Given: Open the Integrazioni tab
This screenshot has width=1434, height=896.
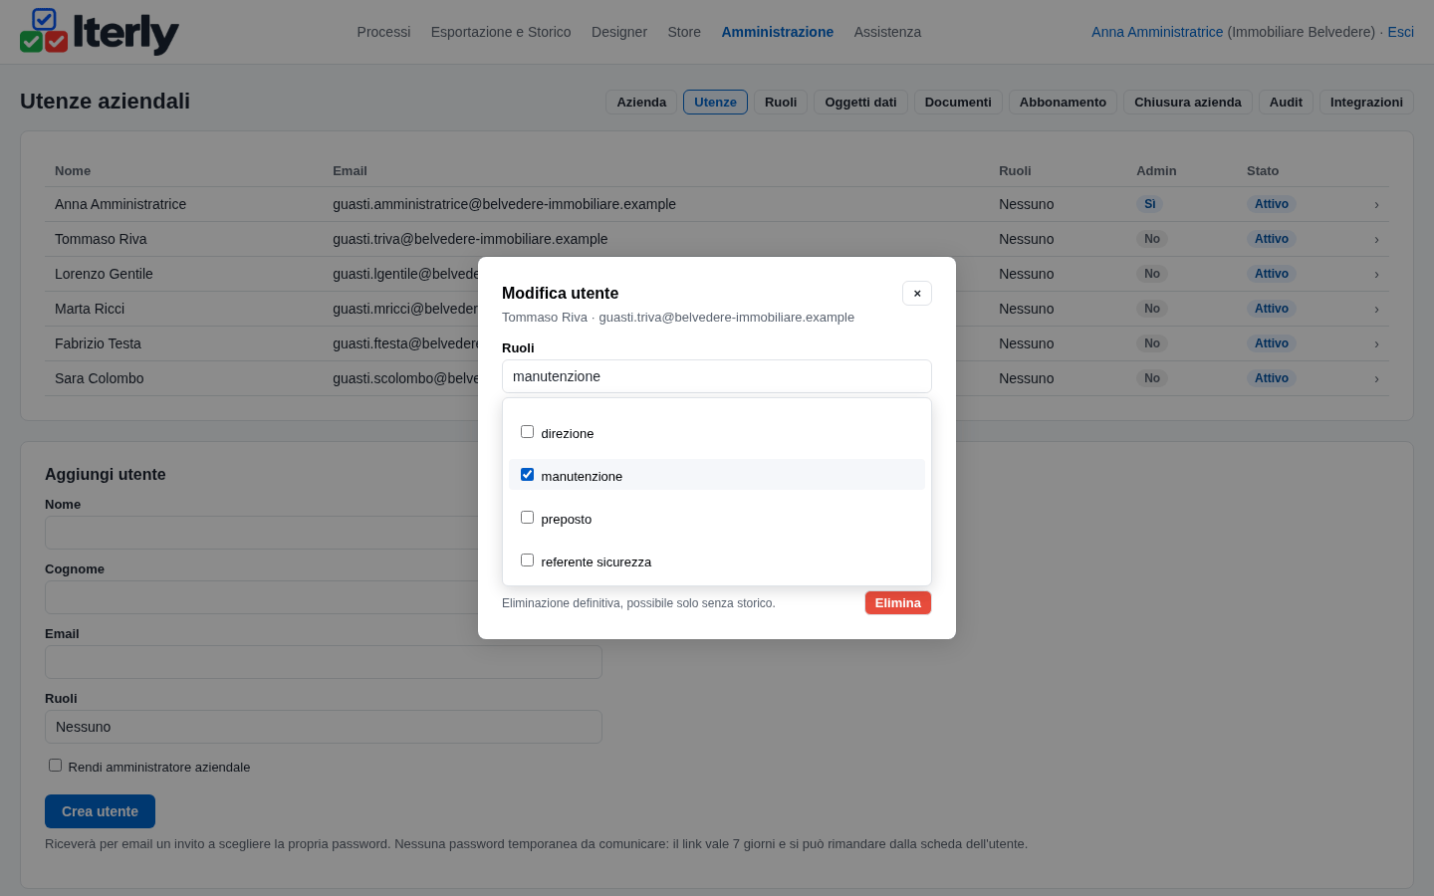Looking at the screenshot, I should click(x=1366, y=103).
